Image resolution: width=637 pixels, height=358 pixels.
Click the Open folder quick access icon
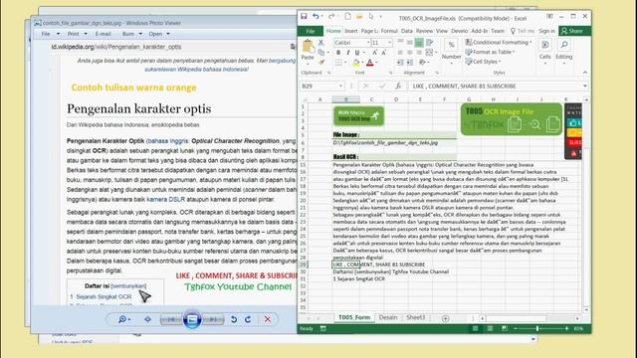coord(359,16)
